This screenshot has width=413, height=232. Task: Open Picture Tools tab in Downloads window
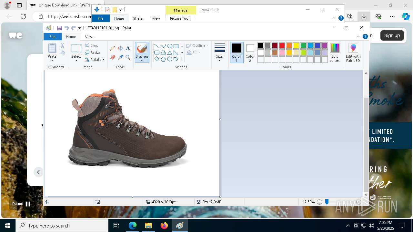[180, 18]
